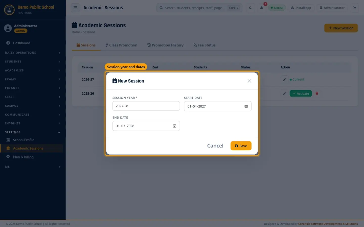364x227 pixels.
Task: Expand the Academics section
Action: pos(33,70)
